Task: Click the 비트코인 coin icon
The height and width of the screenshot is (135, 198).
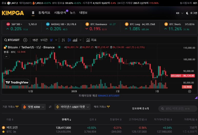Action: click(x=3, y=128)
